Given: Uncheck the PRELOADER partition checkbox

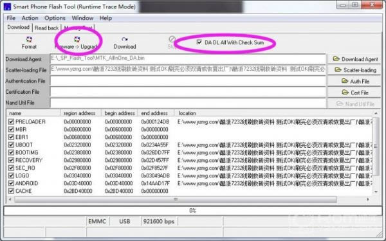Looking at the screenshot, I should 11,121.
